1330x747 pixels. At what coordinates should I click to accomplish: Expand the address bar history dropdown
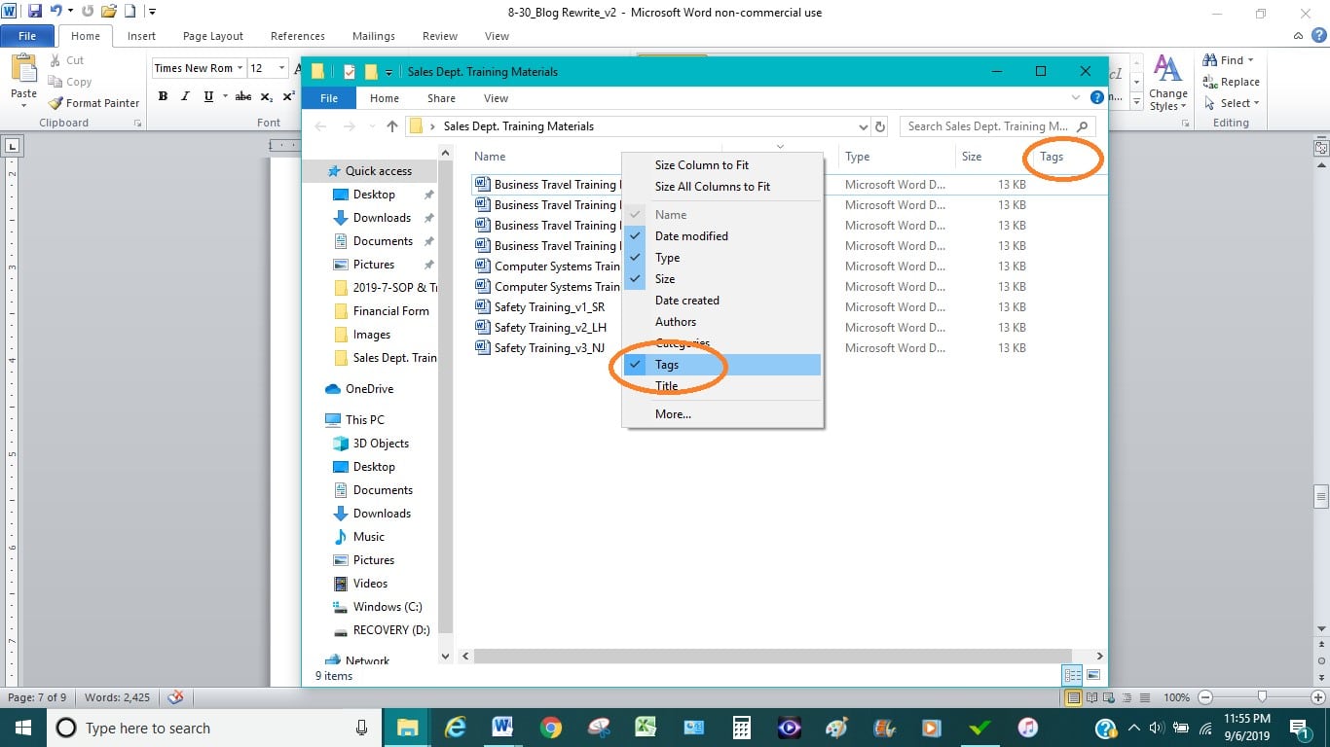863,126
